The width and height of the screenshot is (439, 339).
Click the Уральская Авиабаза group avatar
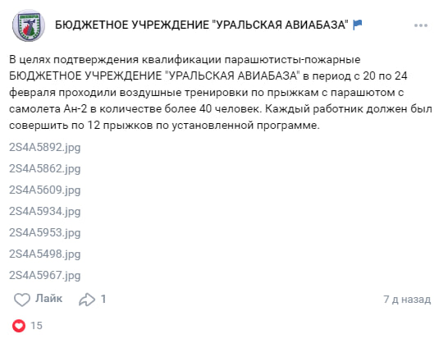(29, 25)
